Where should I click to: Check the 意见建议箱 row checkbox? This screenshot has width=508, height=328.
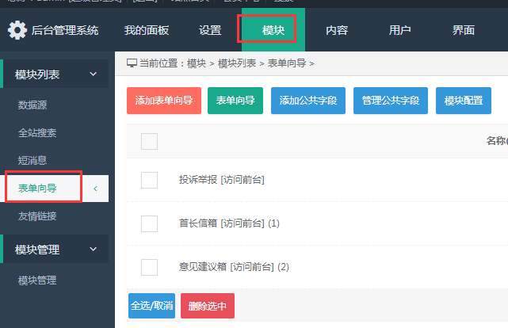pyautogui.click(x=149, y=267)
